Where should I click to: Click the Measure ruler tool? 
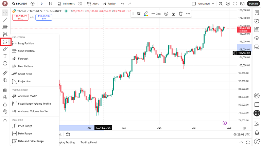click(x=5, y=73)
